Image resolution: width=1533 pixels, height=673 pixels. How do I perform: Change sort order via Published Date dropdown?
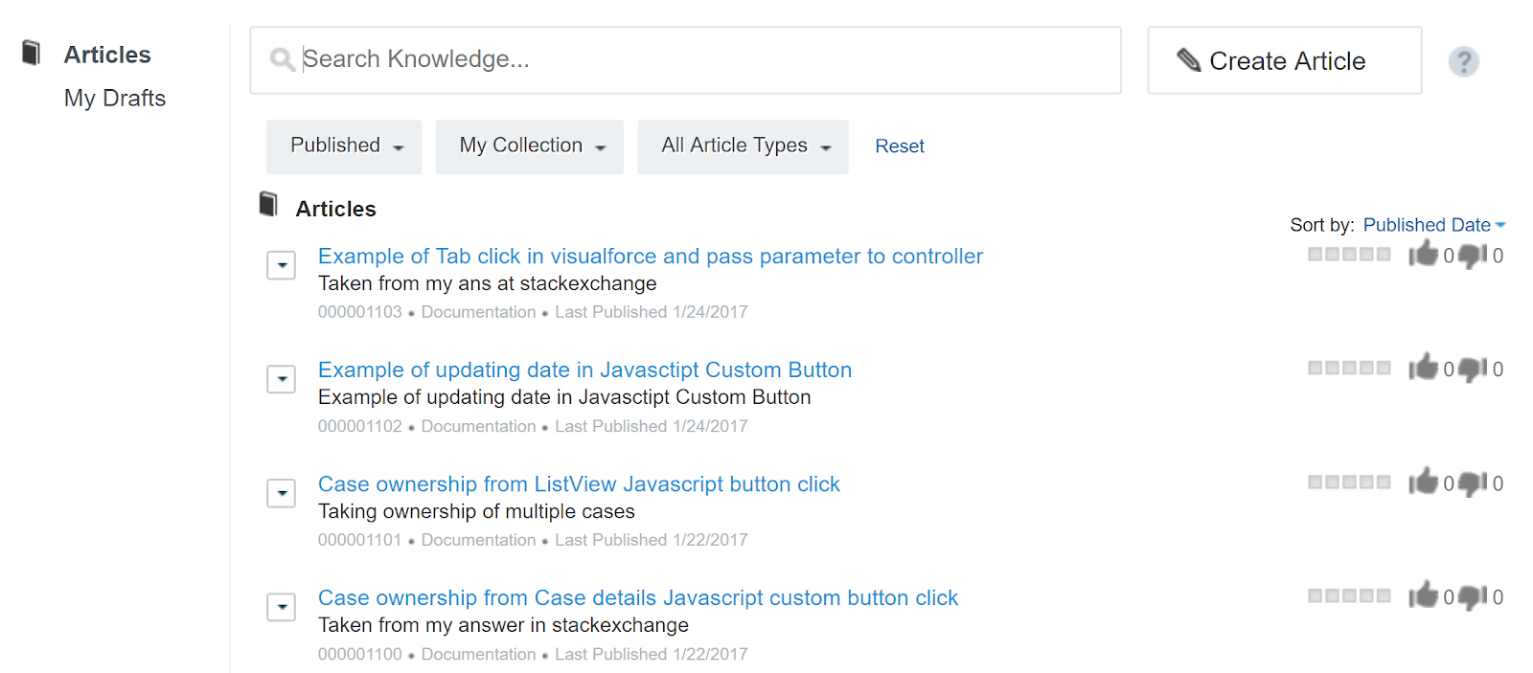[1434, 225]
